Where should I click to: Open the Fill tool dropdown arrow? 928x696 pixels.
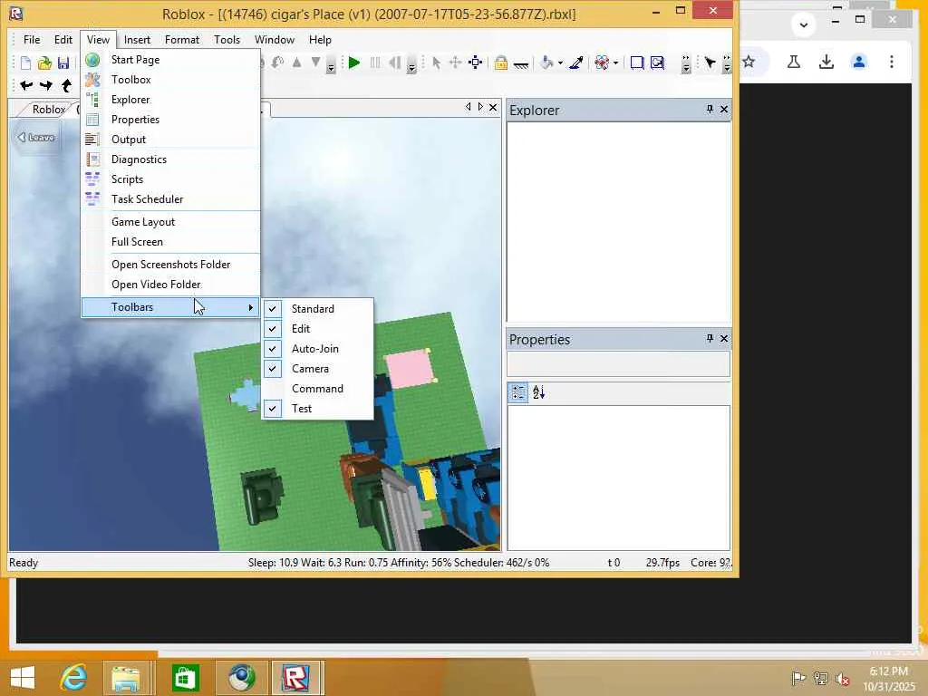point(560,63)
